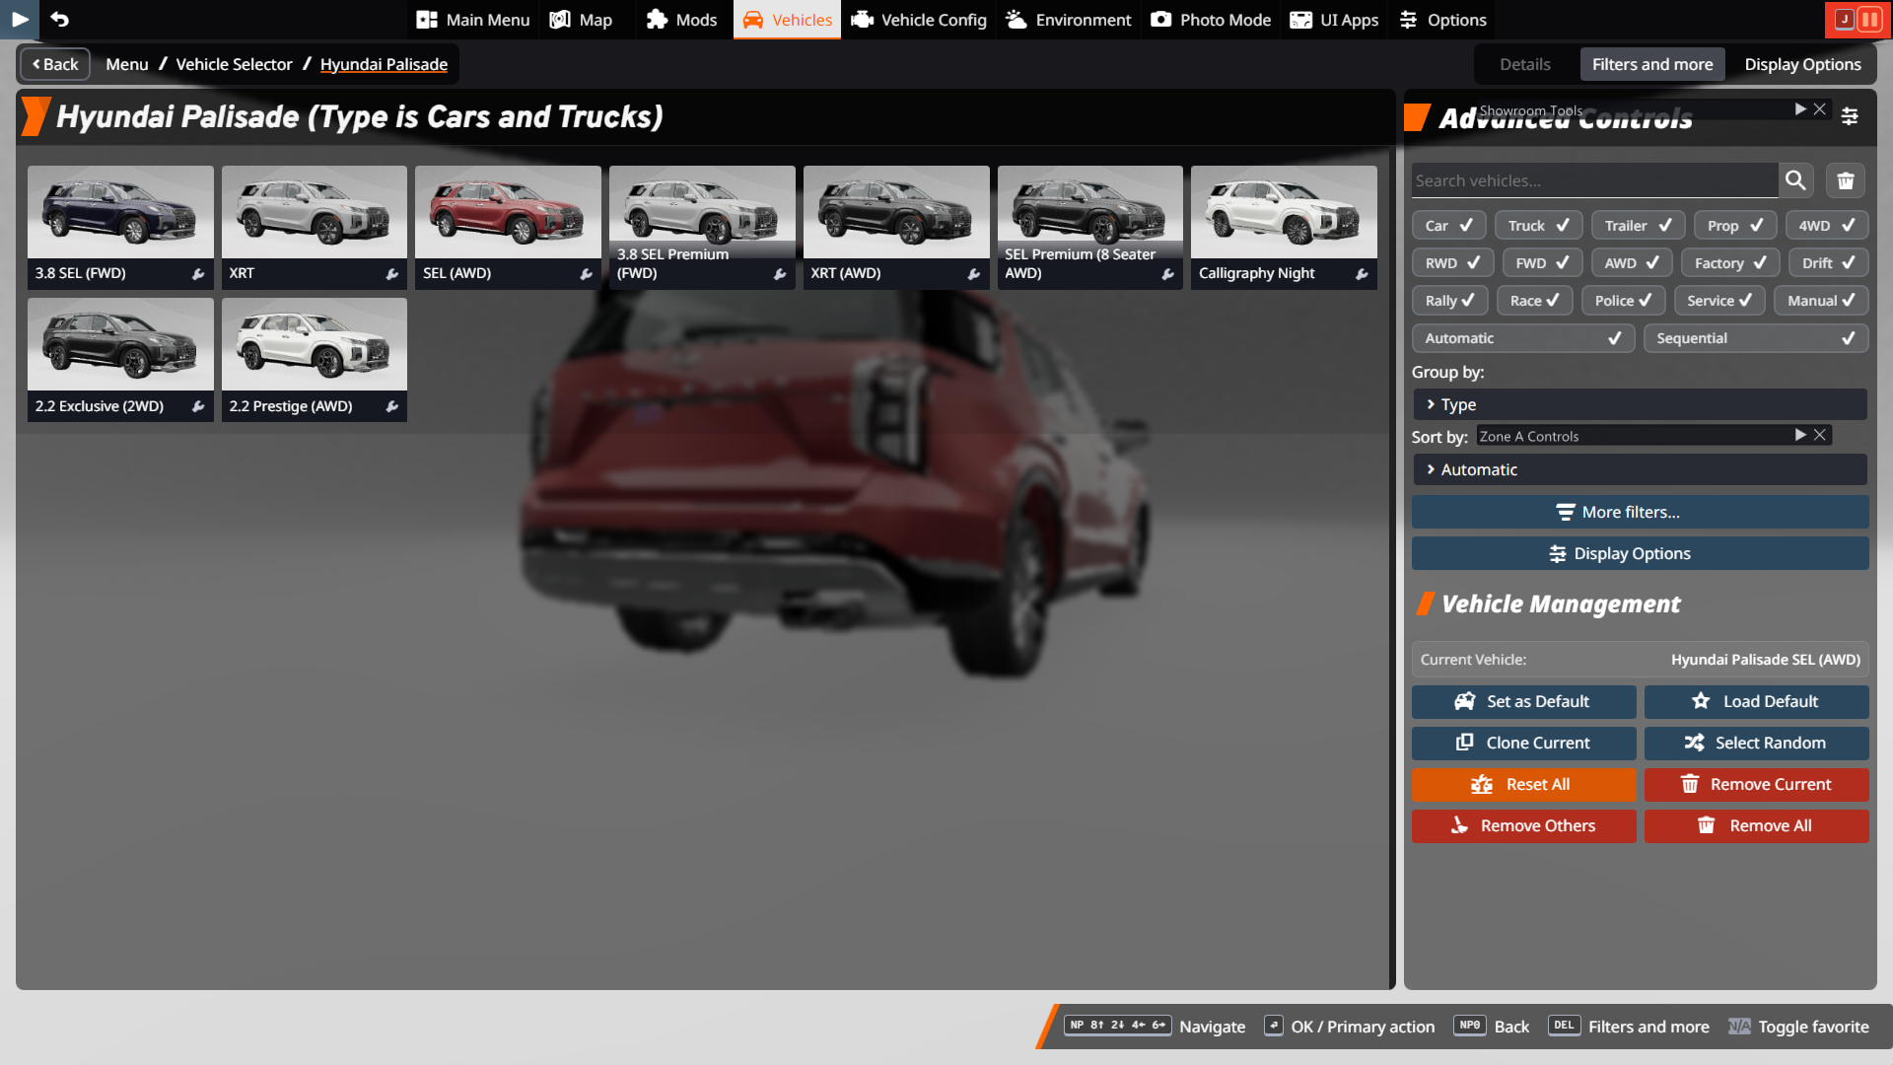Click the trash icon next to search
Screen dimensions: 1893x1065
pyautogui.click(x=1846, y=180)
